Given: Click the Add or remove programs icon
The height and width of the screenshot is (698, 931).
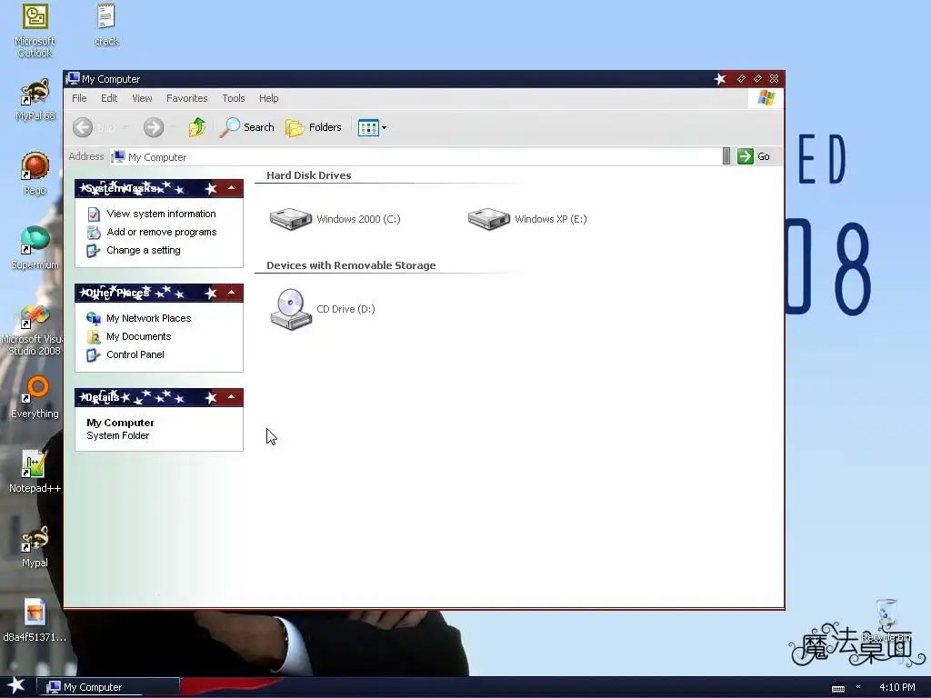Looking at the screenshot, I should (x=94, y=232).
